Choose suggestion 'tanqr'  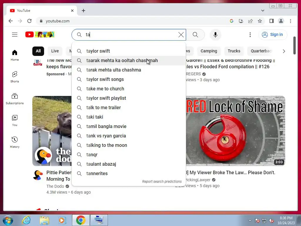tap(129, 155)
